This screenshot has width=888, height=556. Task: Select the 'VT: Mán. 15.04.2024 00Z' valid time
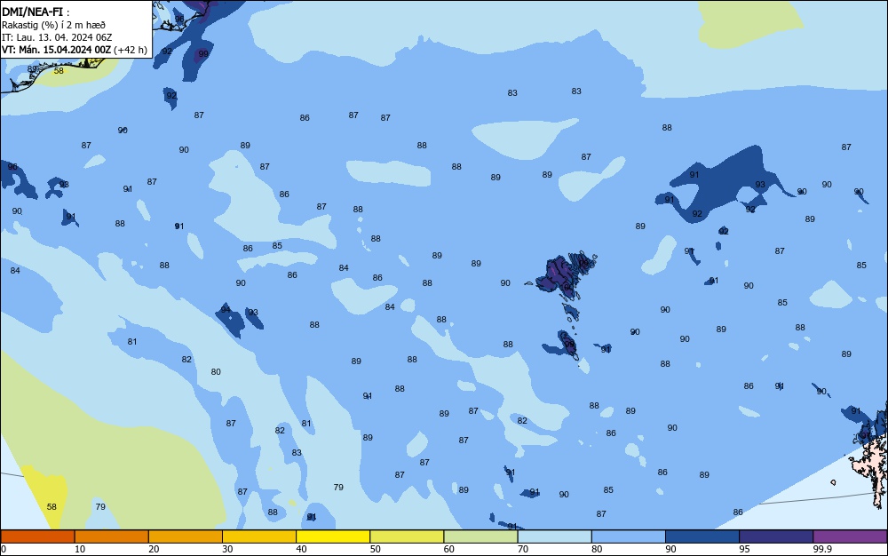[x=57, y=50]
